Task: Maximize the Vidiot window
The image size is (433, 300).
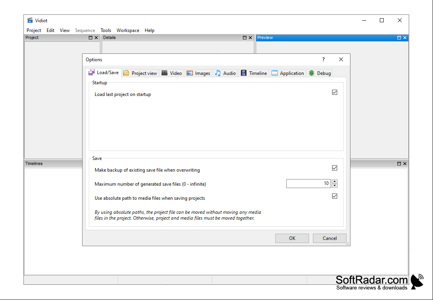Action: pyautogui.click(x=382, y=20)
